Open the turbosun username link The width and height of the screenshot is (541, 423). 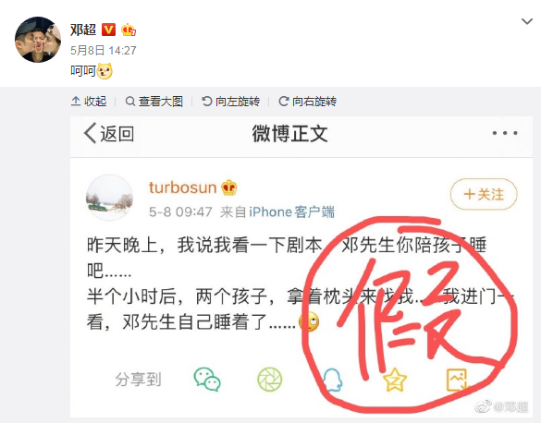pyautogui.click(x=182, y=187)
